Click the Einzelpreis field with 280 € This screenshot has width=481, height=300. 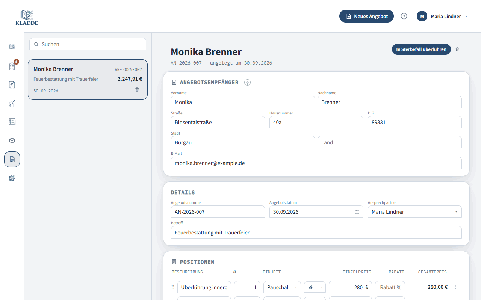pos(350,287)
